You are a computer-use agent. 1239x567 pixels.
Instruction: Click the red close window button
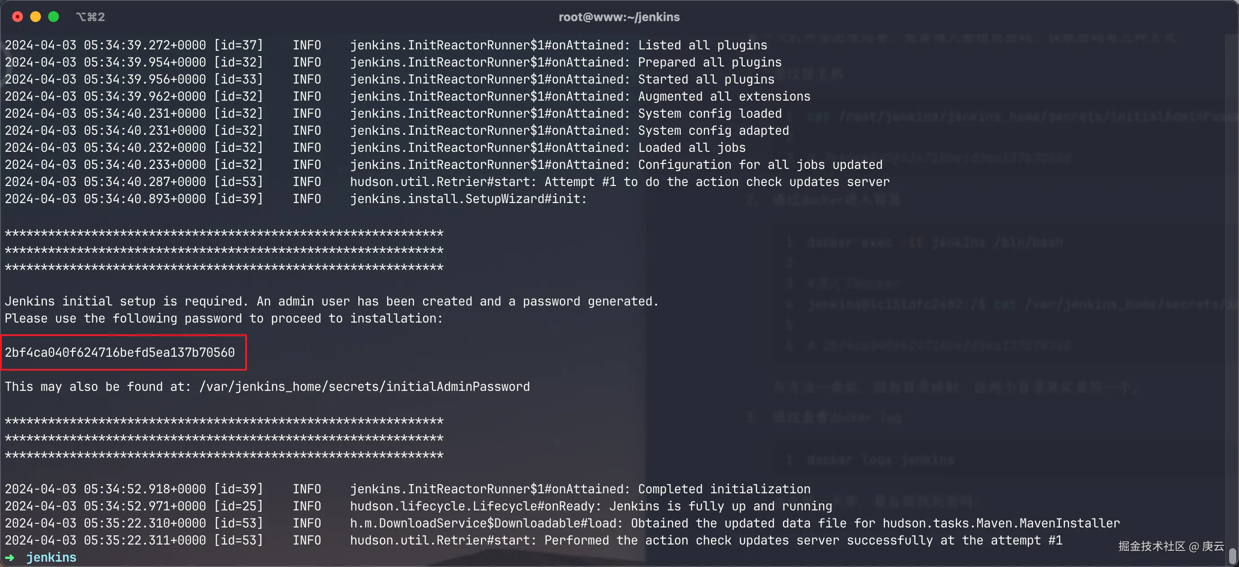click(17, 17)
